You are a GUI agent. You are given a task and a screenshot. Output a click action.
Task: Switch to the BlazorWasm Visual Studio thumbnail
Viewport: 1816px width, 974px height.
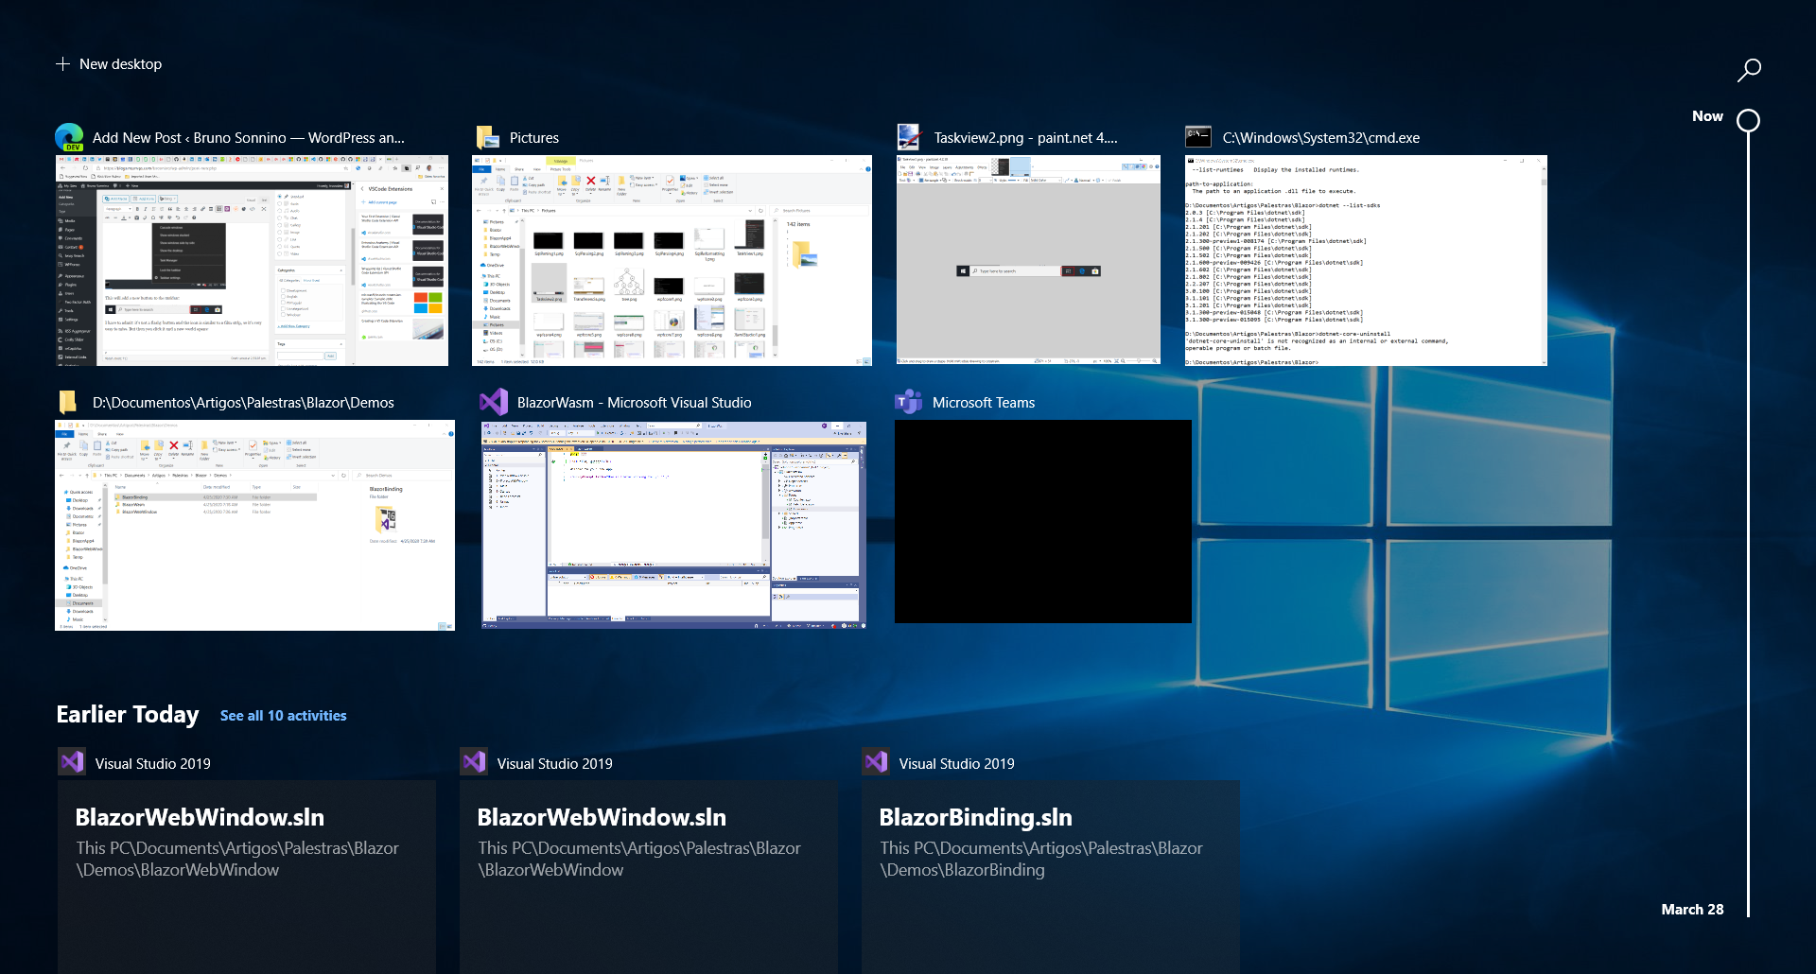tap(673, 525)
